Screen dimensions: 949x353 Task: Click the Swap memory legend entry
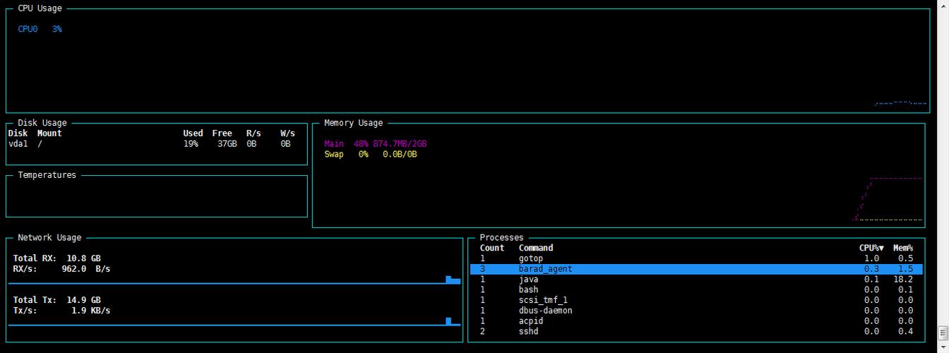tap(370, 154)
